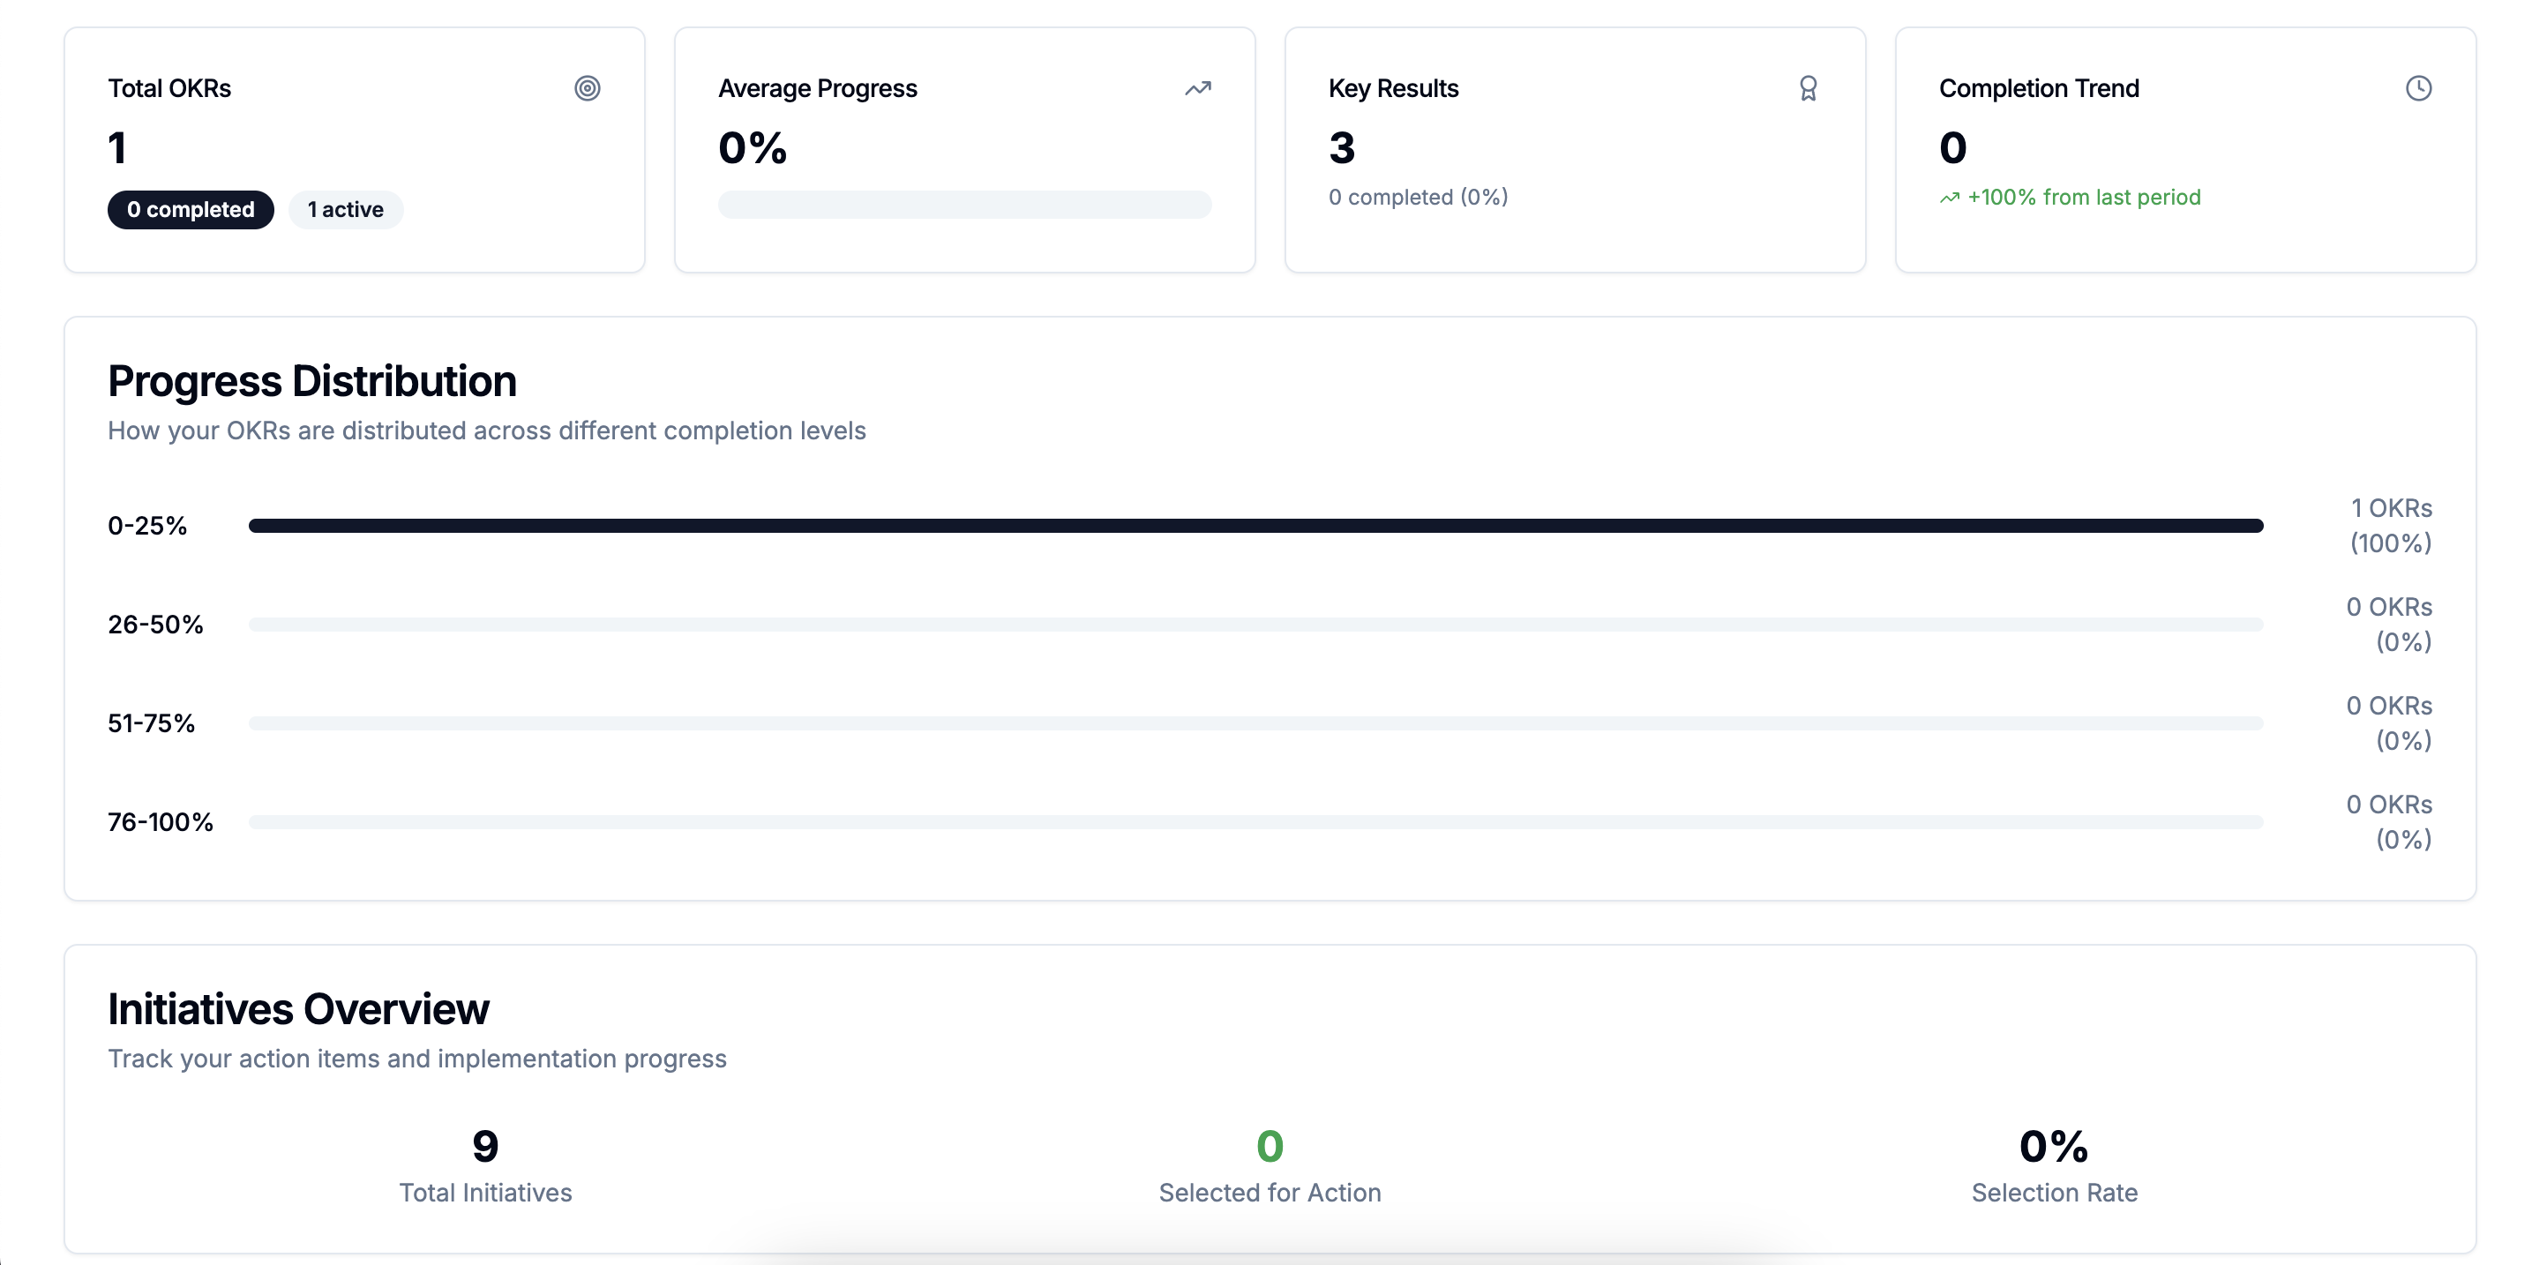2532x1265 pixels.
Task: Click the green trend arrow beside +100%
Action: pos(1949,198)
